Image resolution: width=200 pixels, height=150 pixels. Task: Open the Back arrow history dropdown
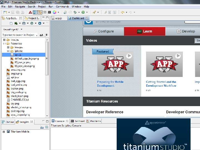(126, 12)
